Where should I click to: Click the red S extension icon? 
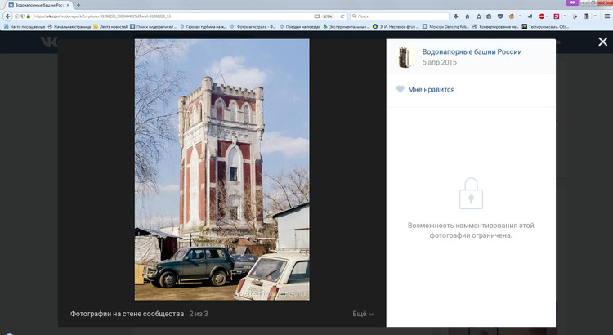[x=557, y=16]
